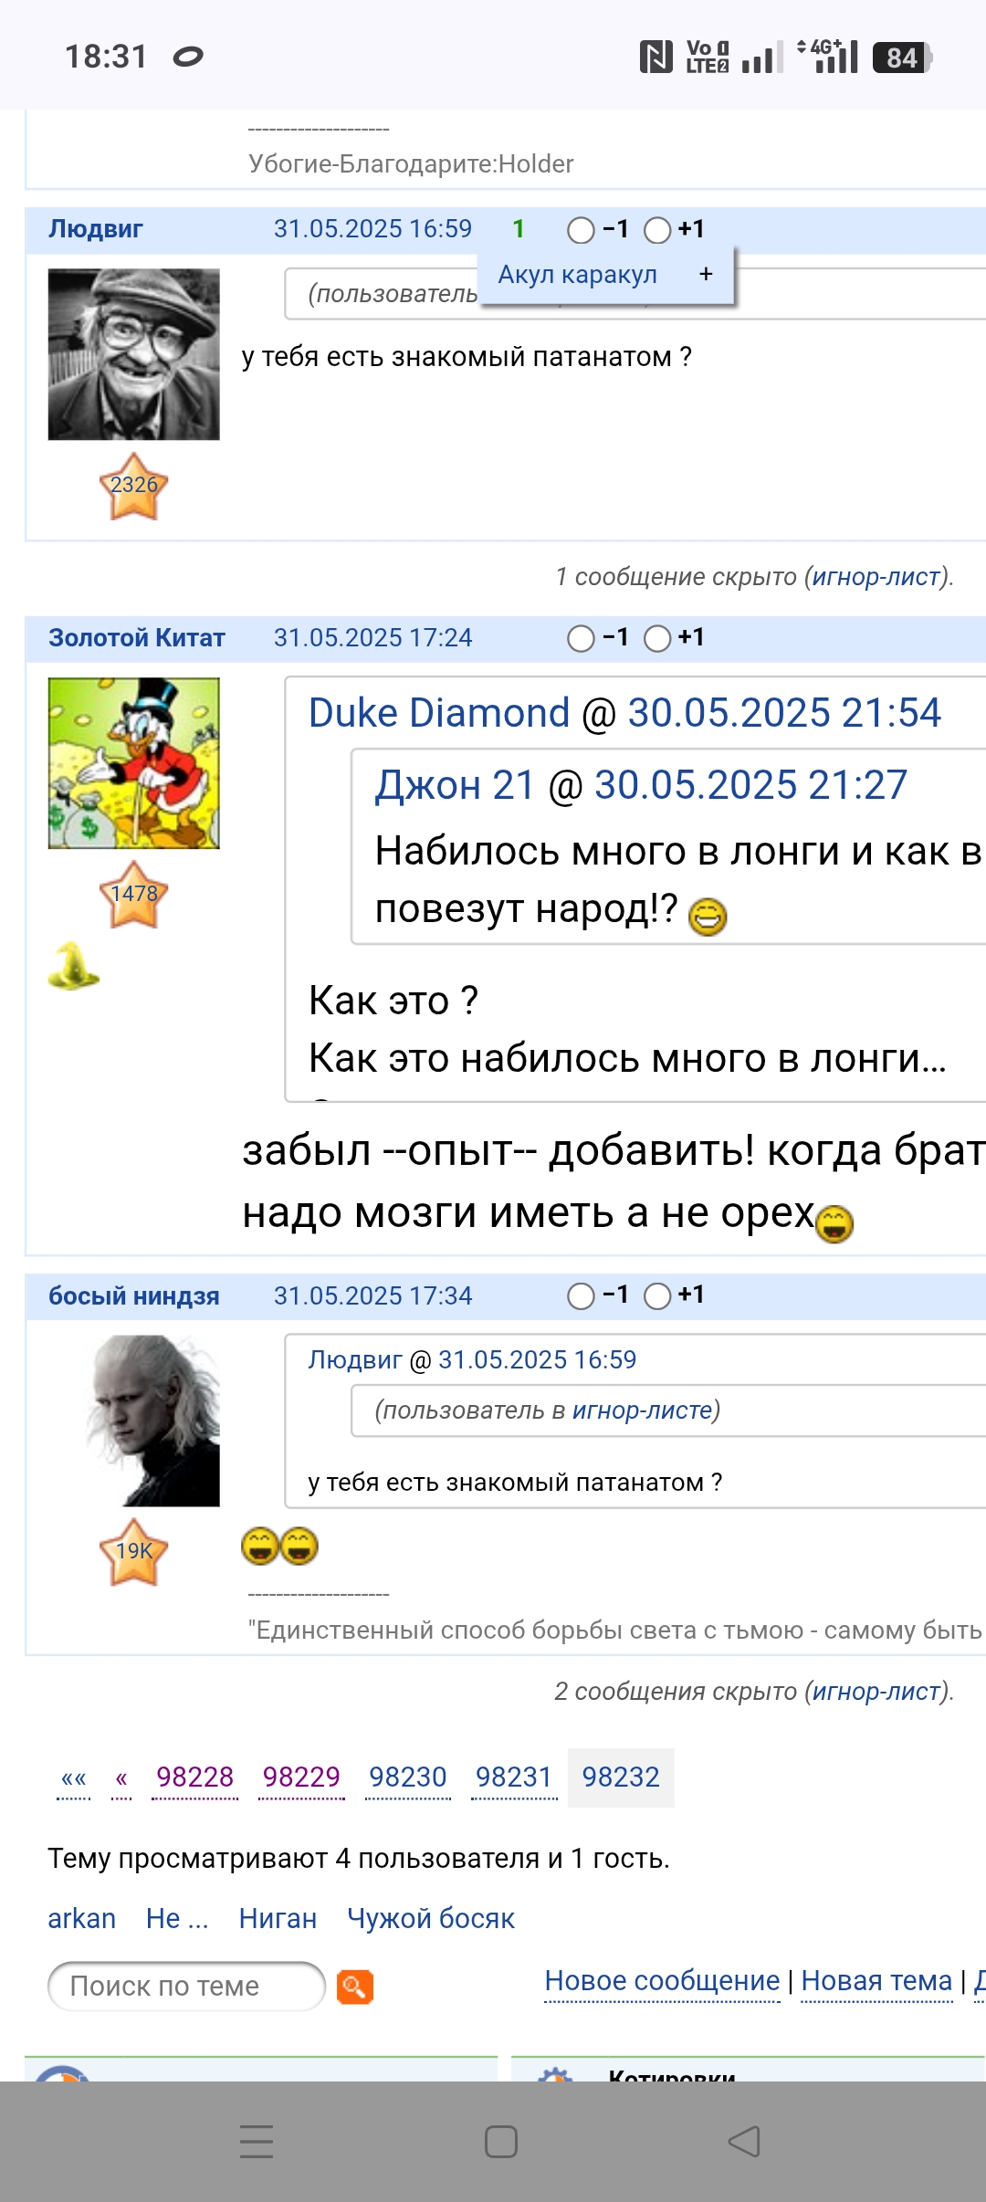Tap the yellow wizard hat icon
This screenshot has width=986, height=2202.
click(73, 966)
